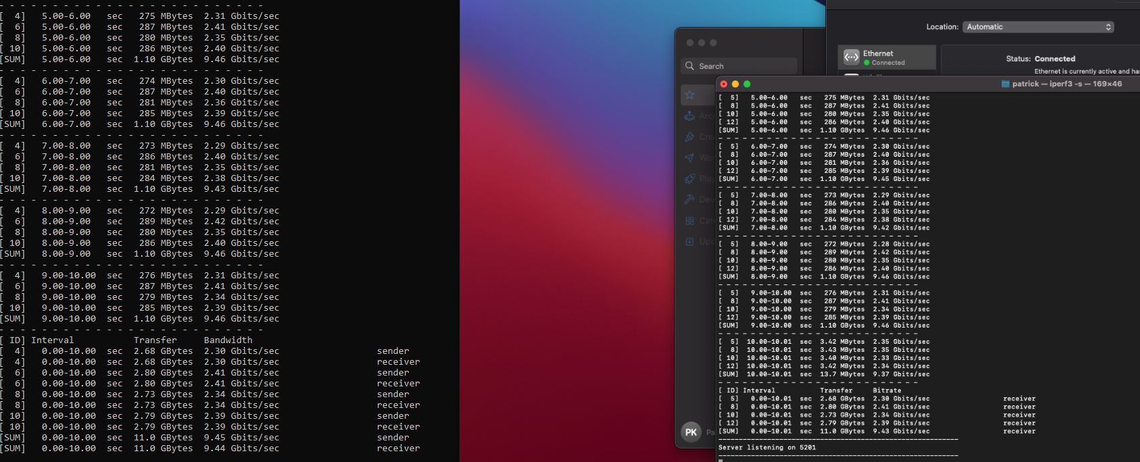Click 'Transfer' header in left terminal summary
Viewport: 1140px width, 462px height.
coord(155,340)
